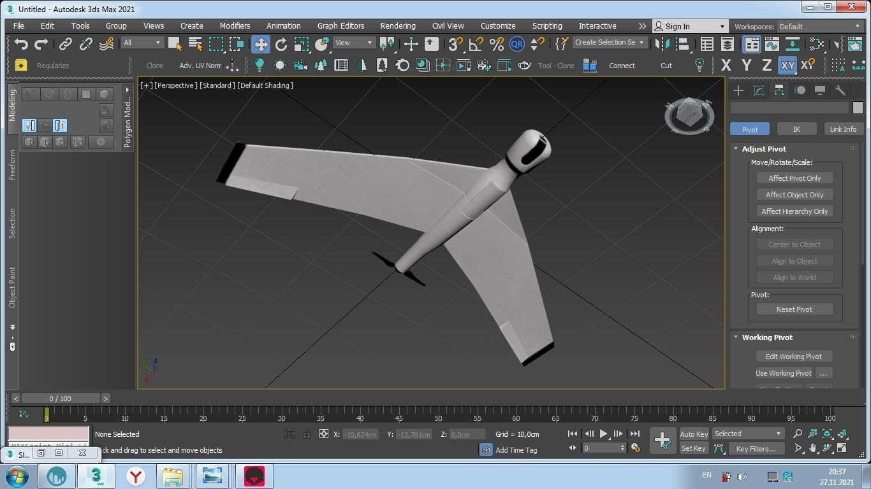Toggle Absolute/Offset transform type-in mode
Viewport: 871px width, 489px height.
[324, 434]
